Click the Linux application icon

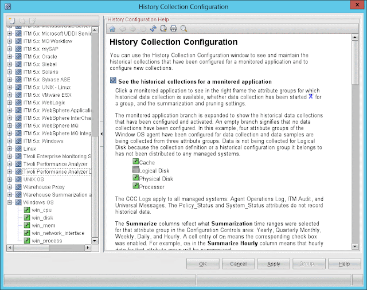pos(18,148)
